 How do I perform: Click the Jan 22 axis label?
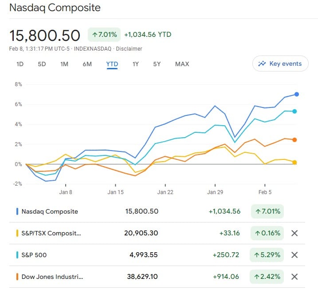[165, 192]
